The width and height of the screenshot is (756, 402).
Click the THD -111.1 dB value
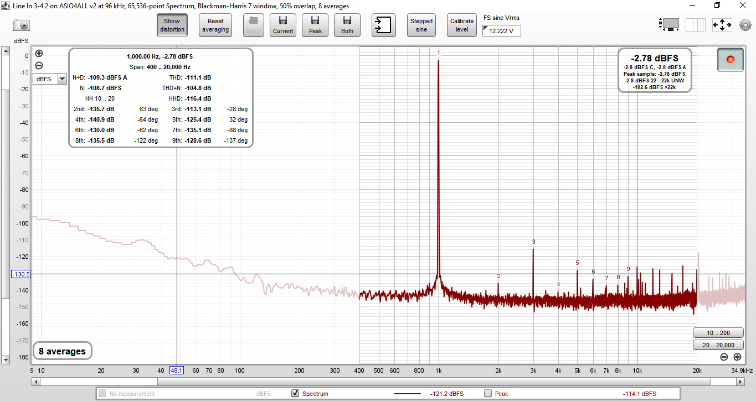(198, 77)
